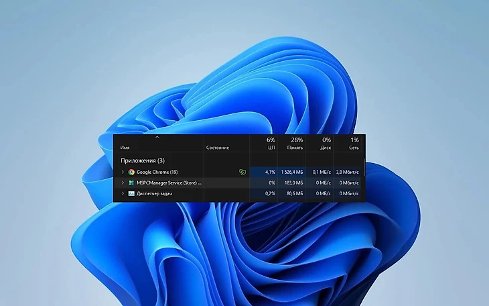This screenshot has width=489, height=306.
Task: Click the MSPCManager Service icon
Action: [x=131, y=183]
